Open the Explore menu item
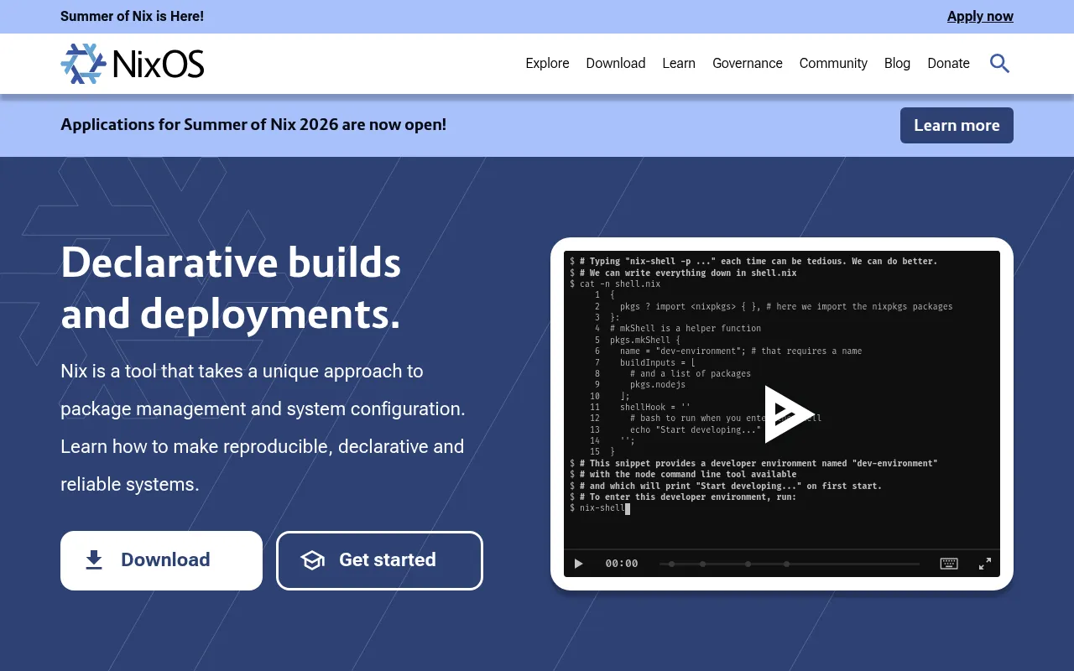The width and height of the screenshot is (1074, 671). [x=547, y=63]
